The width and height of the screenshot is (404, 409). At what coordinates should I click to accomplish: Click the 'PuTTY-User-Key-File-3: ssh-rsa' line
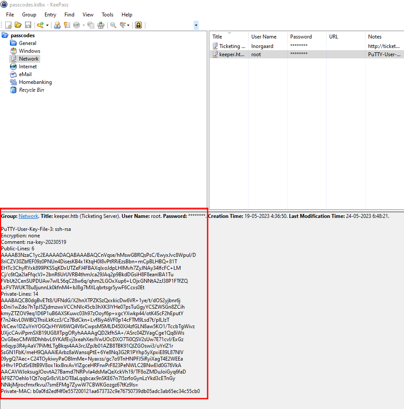[x=36, y=229]
